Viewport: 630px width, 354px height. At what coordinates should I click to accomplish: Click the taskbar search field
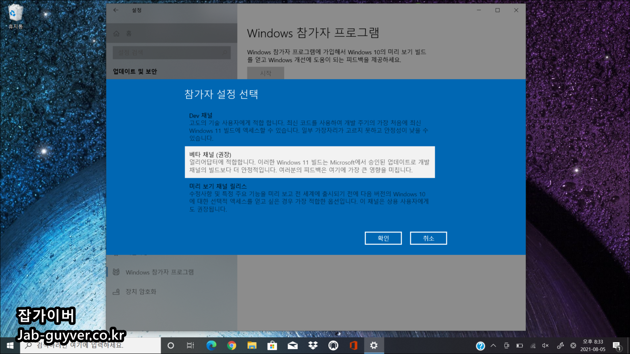tap(90, 346)
